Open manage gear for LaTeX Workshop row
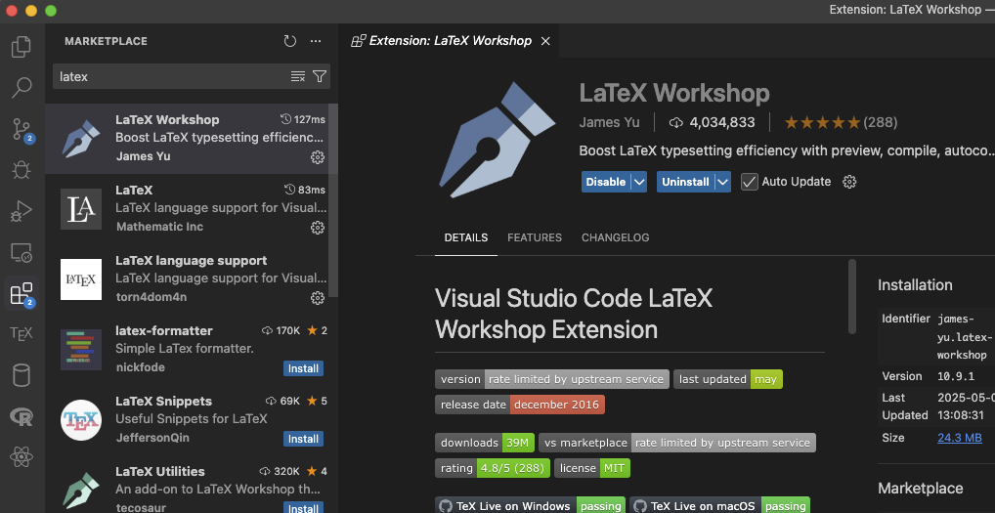Screen dimensions: 995x513 (x=318, y=157)
